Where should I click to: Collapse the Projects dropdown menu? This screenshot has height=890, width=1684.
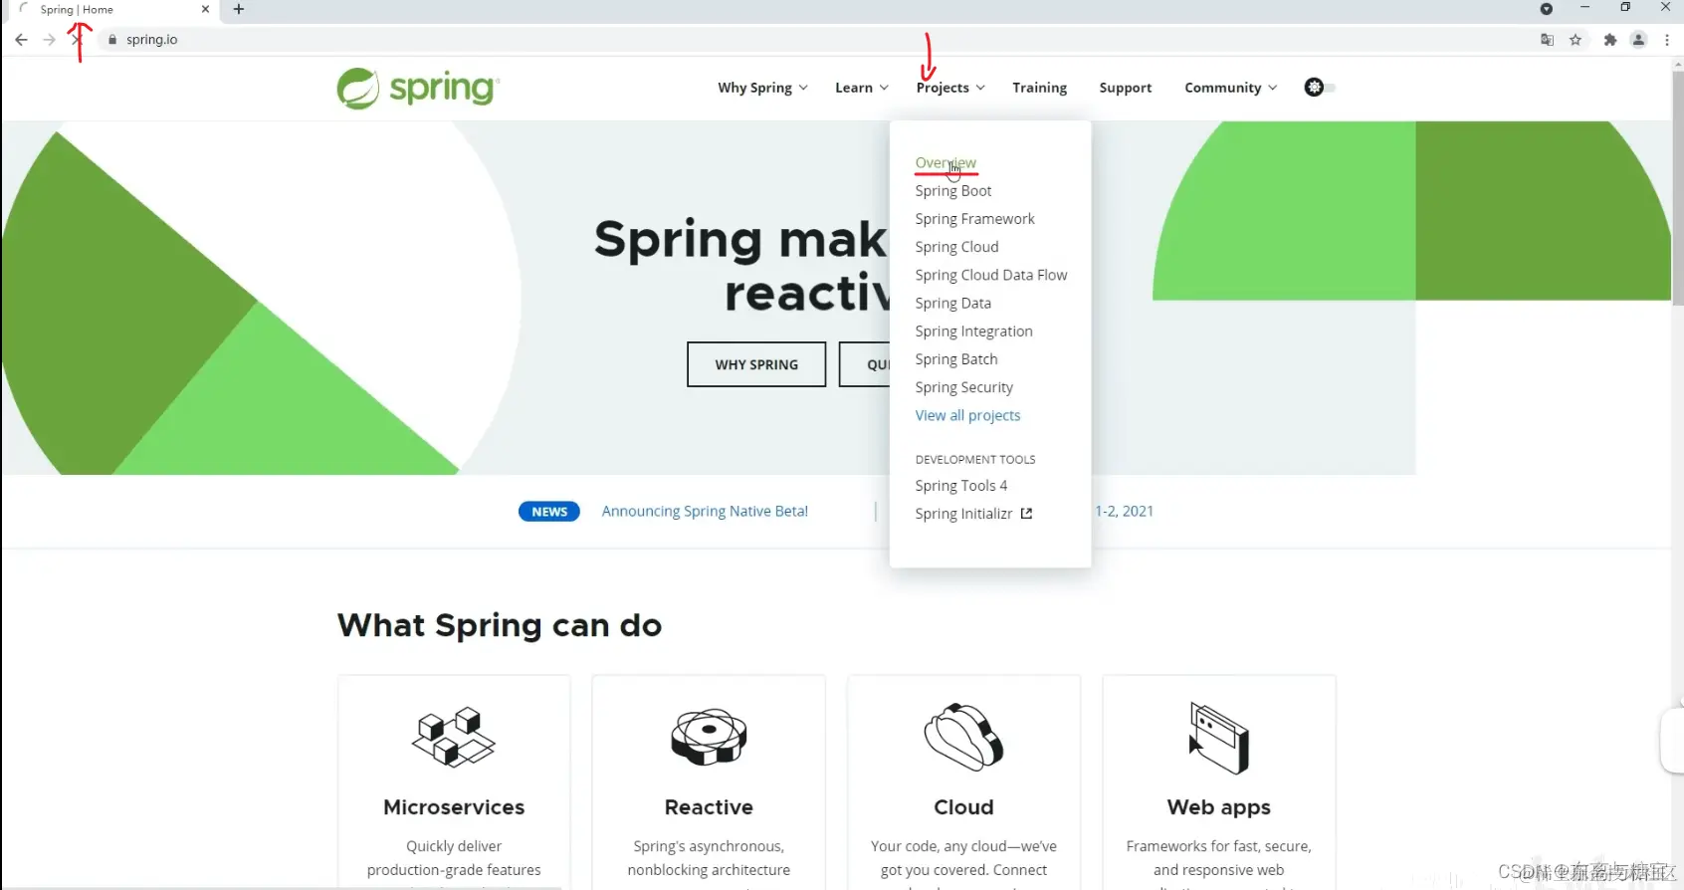point(950,88)
